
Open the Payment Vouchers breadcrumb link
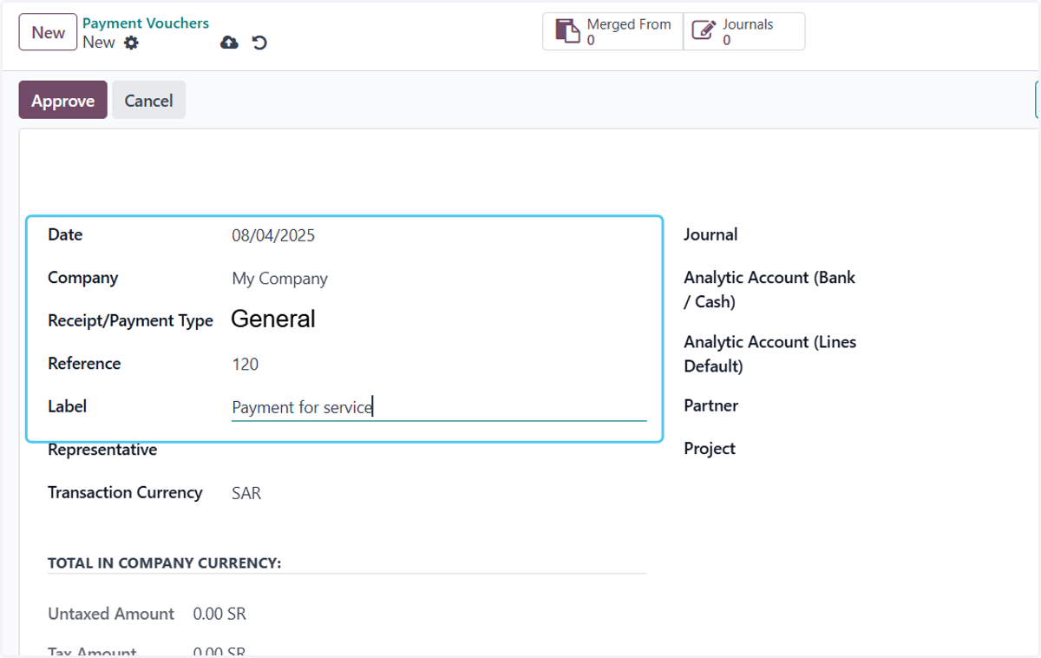click(146, 23)
